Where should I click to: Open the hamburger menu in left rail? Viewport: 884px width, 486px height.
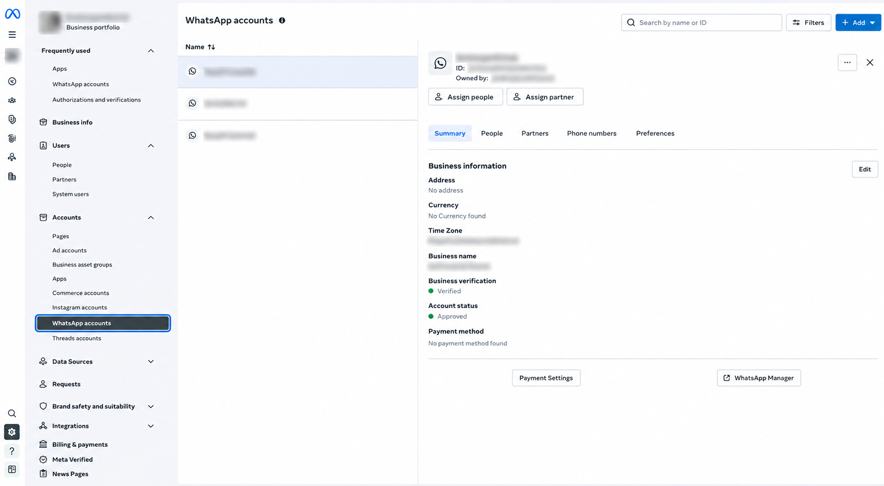click(12, 34)
